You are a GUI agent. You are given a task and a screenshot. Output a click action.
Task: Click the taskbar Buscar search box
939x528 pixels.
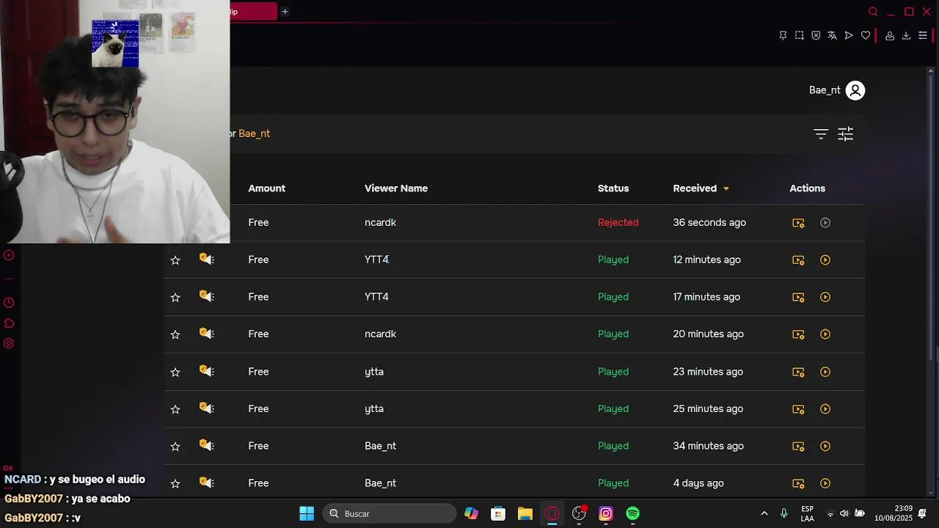(390, 513)
